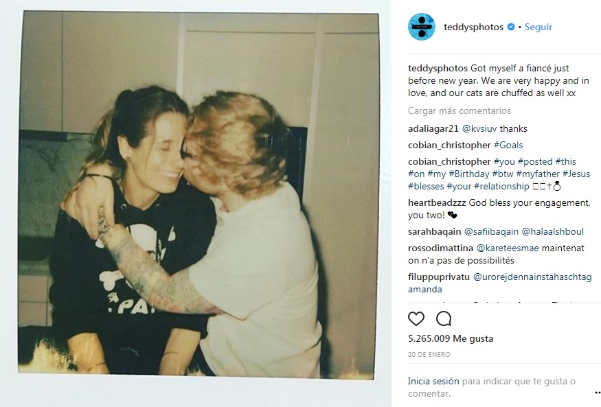Click the polaroid couple photo
Viewport: 601px width, 407px height.
coord(199,194)
